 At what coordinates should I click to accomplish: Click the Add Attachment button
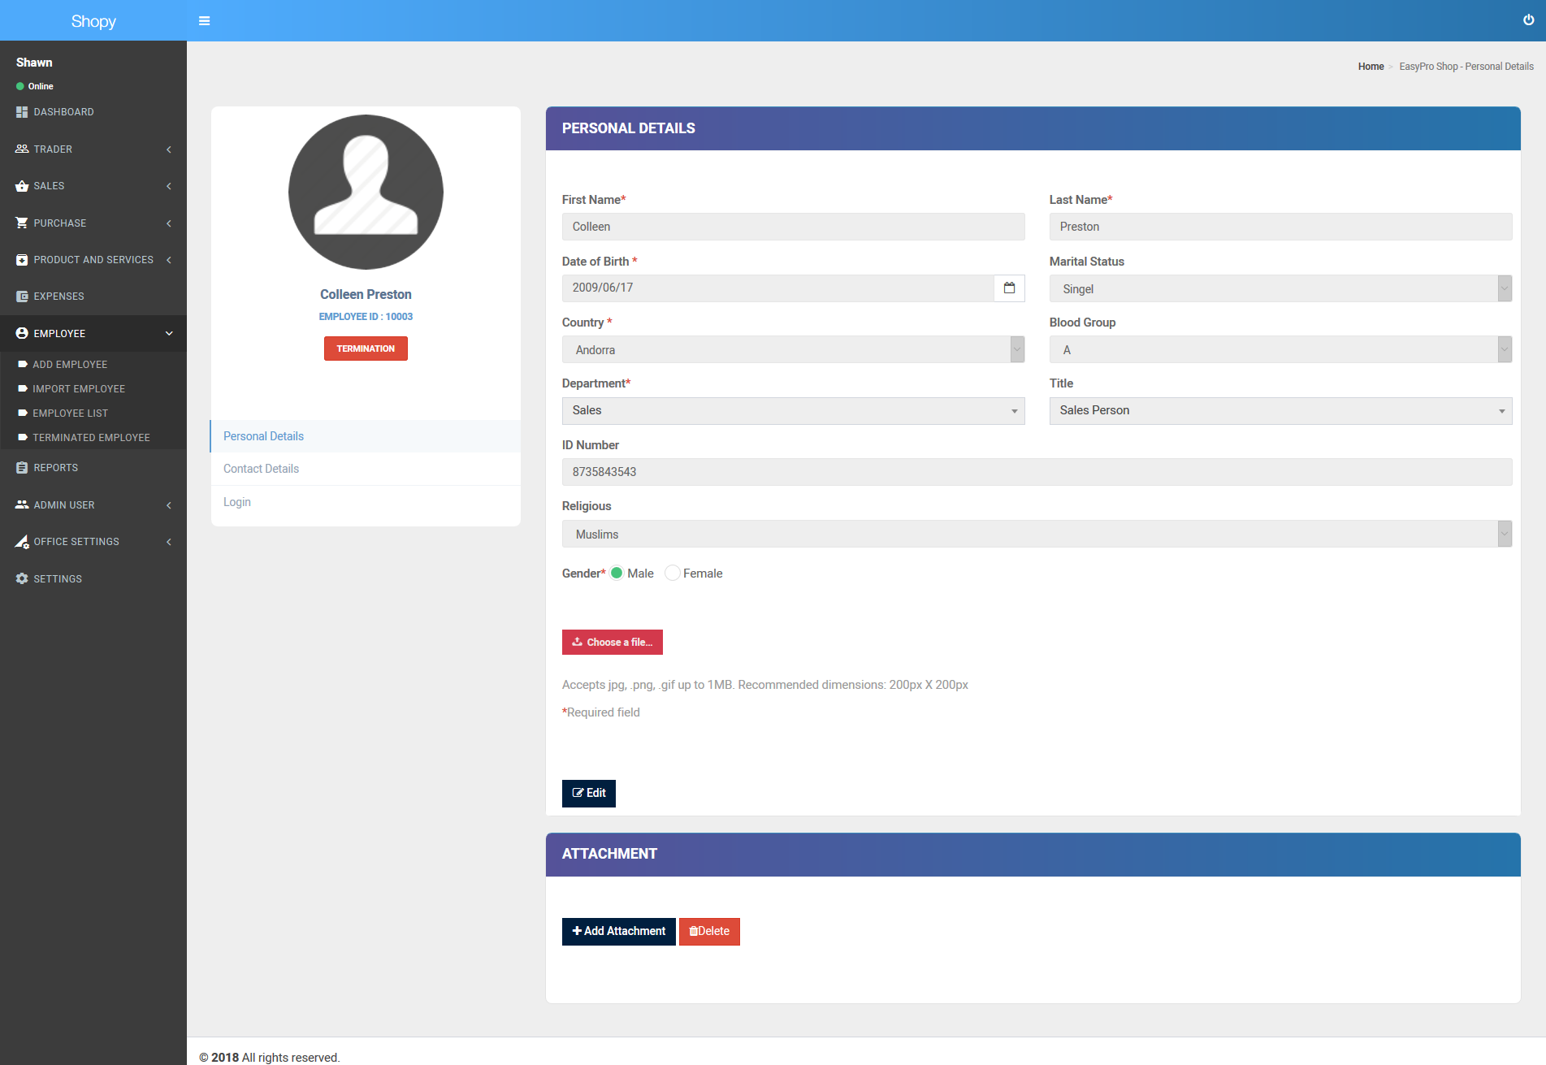(618, 932)
